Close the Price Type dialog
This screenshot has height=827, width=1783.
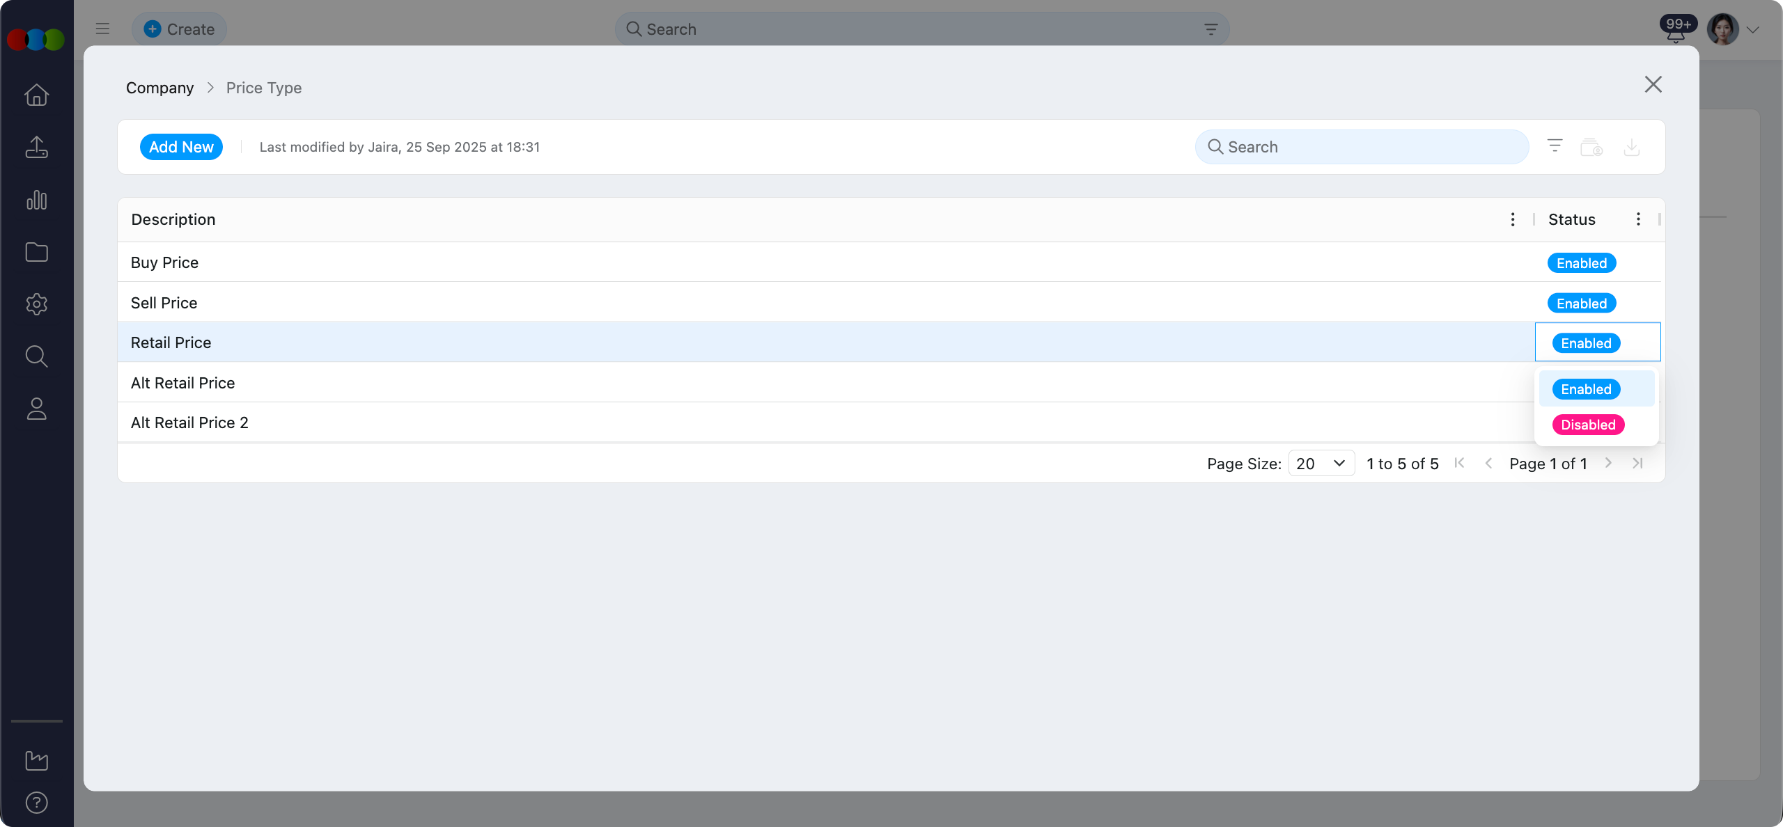[x=1653, y=84]
